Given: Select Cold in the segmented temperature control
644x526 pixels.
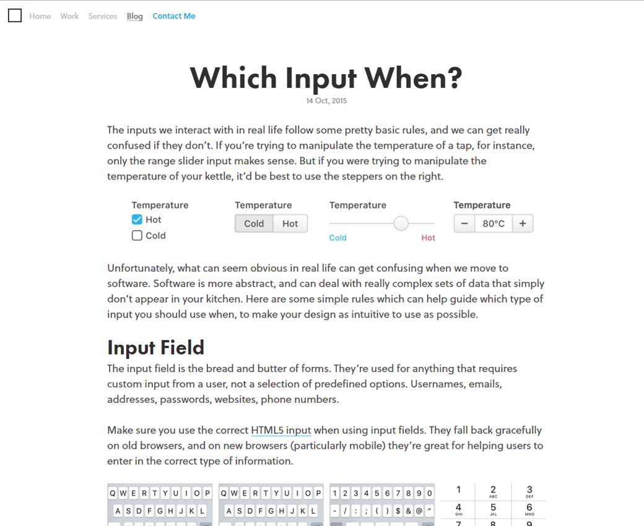Looking at the screenshot, I should (254, 223).
